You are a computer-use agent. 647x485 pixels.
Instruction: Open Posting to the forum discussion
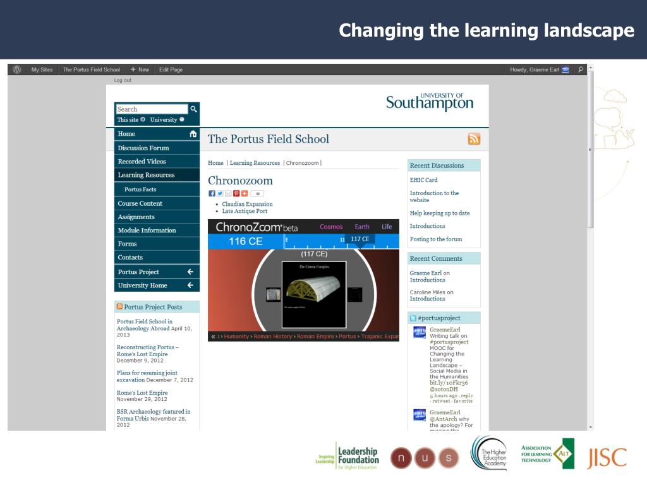436,239
